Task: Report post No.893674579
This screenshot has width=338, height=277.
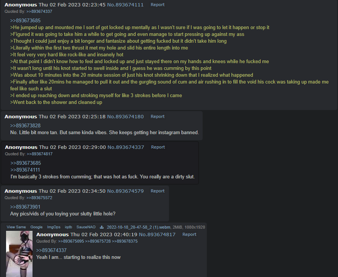Action: pyautogui.click(x=158, y=191)
